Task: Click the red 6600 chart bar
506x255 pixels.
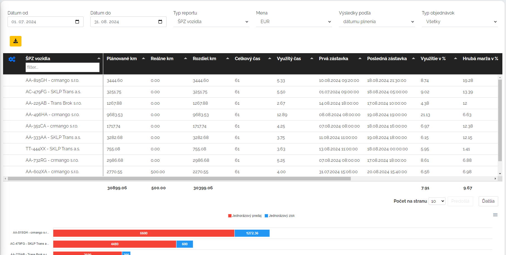Action: (x=144, y=233)
